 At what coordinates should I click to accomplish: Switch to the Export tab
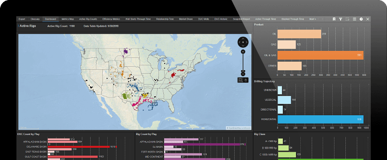(22, 19)
